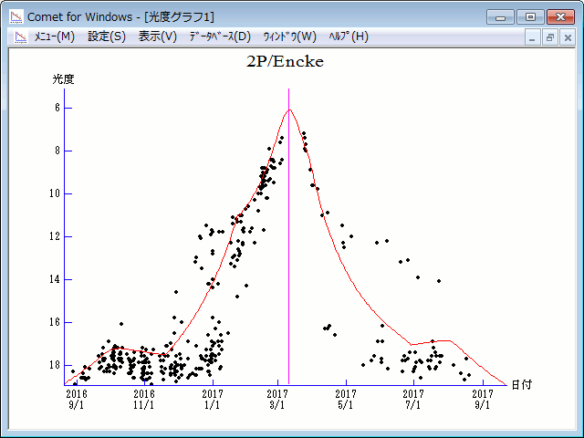Open the 表示(V) menu
The width and height of the screenshot is (584, 438).
click(x=158, y=36)
